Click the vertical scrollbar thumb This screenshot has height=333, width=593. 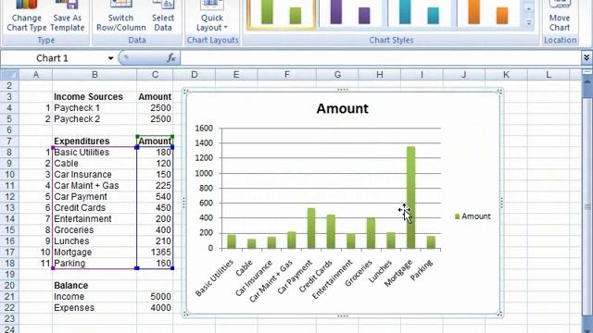[x=587, y=206]
